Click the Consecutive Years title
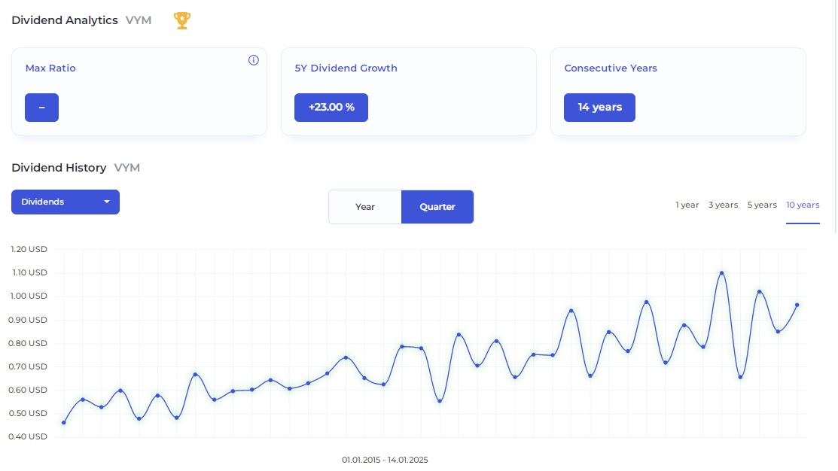The image size is (838, 471). pyautogui.click(x=611, y=68)
